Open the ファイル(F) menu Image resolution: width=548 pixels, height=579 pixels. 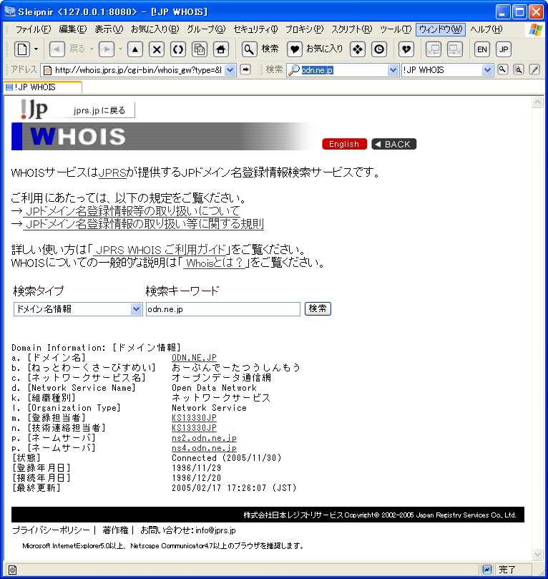(33, 29)
